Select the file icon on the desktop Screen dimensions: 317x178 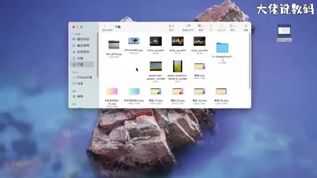(284, 31)
